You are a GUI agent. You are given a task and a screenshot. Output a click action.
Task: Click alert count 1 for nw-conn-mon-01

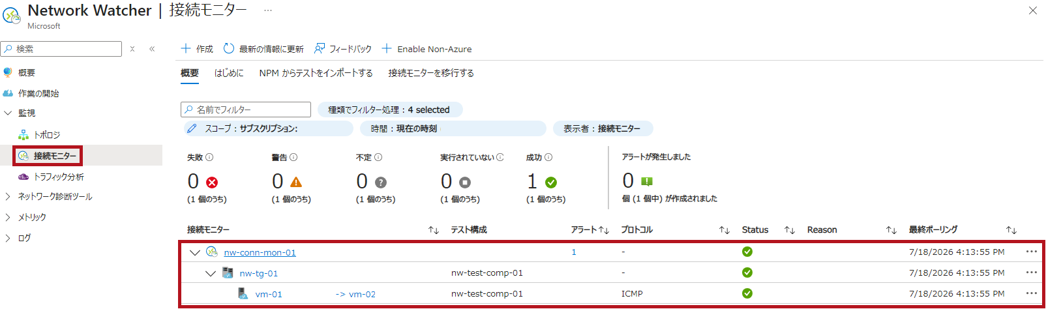(x=574, y=252)
